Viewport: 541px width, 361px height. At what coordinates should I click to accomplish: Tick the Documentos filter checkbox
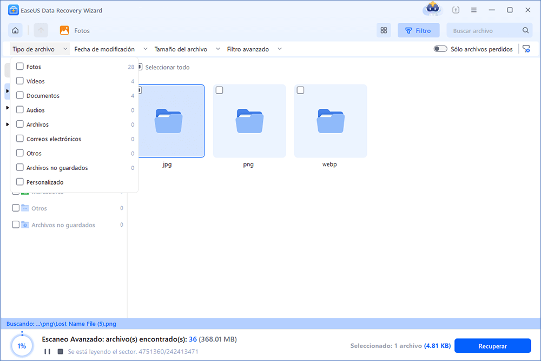[20, 96]
